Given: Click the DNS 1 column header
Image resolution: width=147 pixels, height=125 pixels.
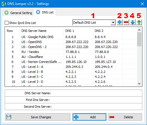Looking at the screenshot, I should [78, 31].
